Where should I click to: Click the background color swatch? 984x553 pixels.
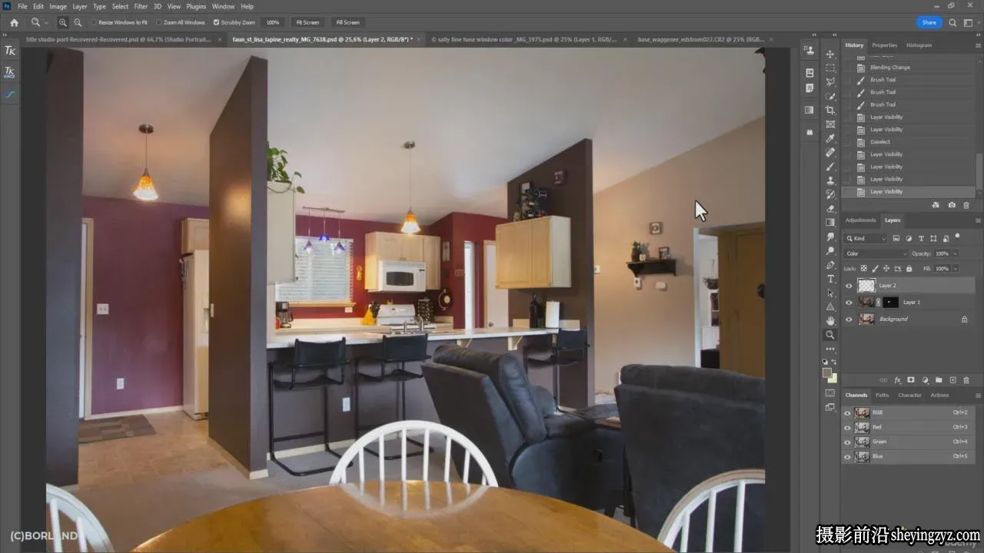[x=833, y=378]
